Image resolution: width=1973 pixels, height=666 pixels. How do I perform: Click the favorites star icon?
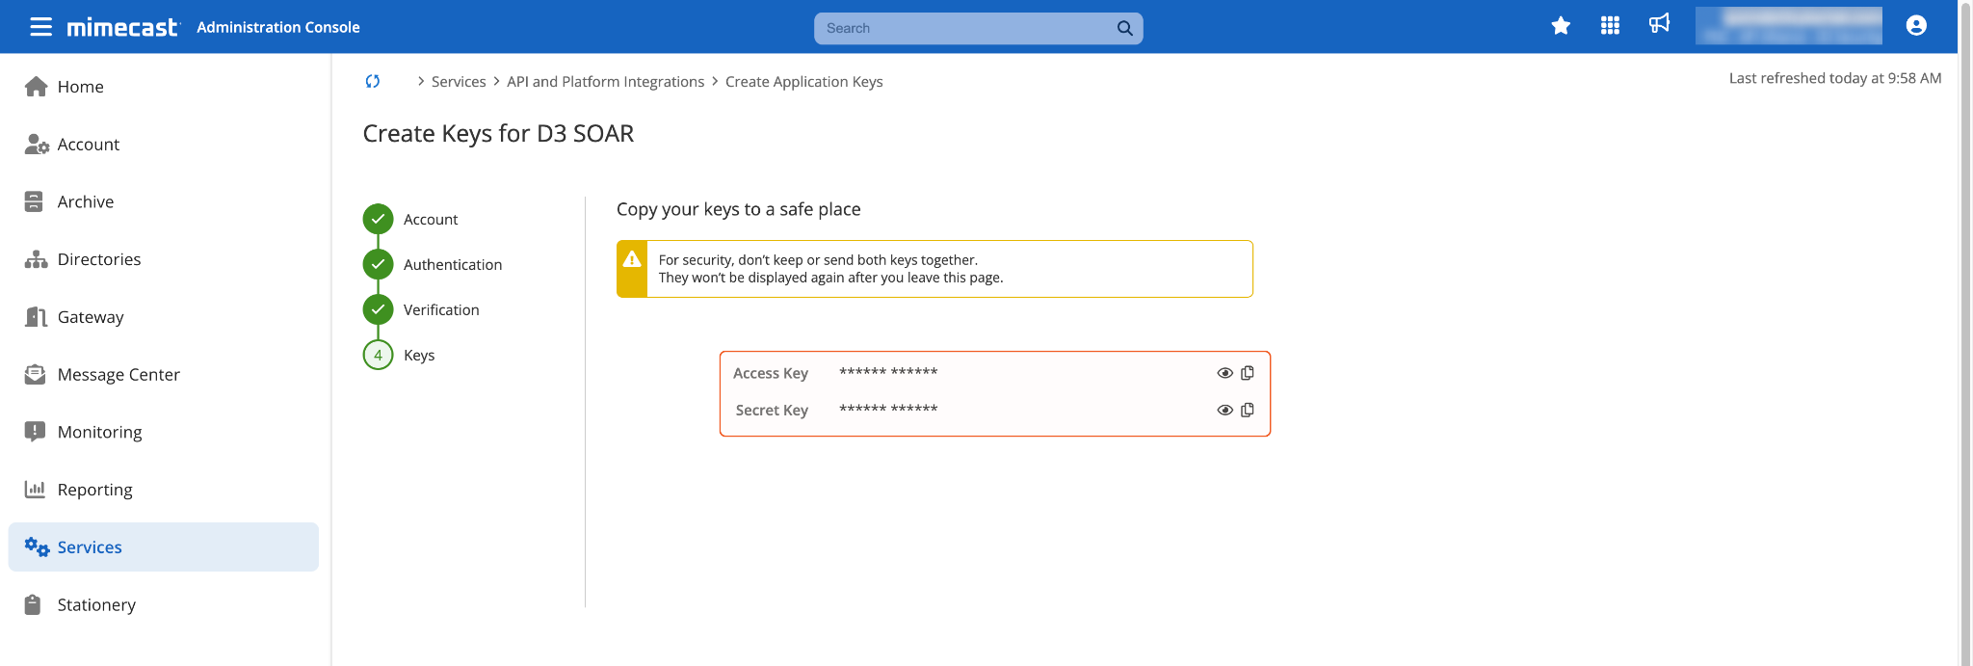[x=1561, y=26]
